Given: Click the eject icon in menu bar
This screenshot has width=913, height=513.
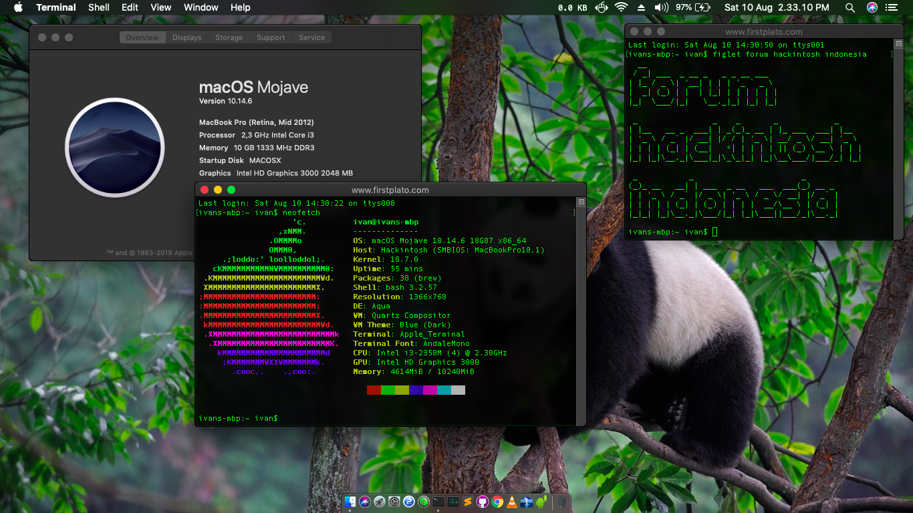Looking at the screenshot, I should [x=641, y=7].
